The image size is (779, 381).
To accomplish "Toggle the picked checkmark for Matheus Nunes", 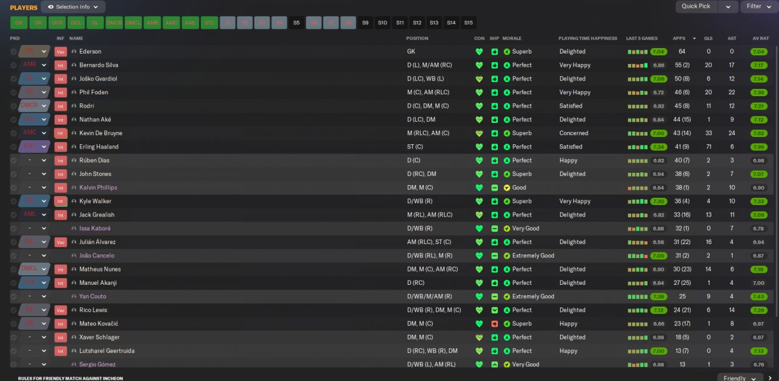I will coord(13,269).
